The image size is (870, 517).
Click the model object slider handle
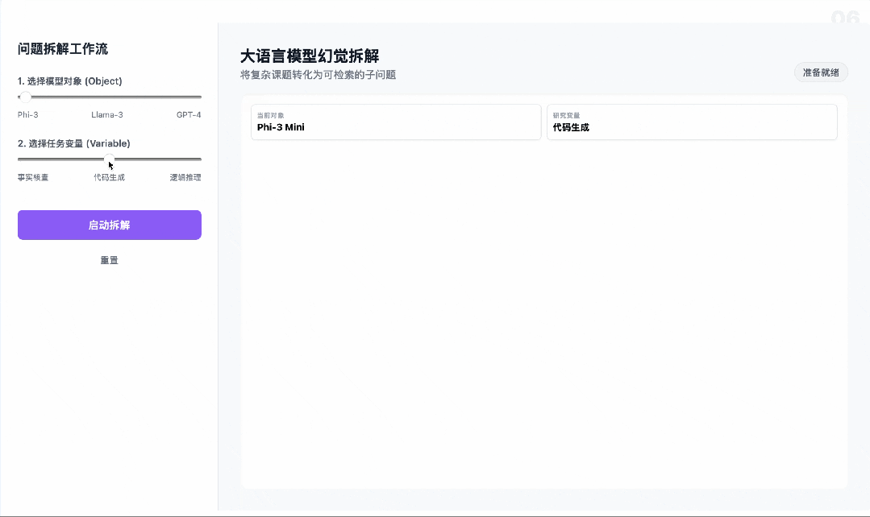coord(25,97)
